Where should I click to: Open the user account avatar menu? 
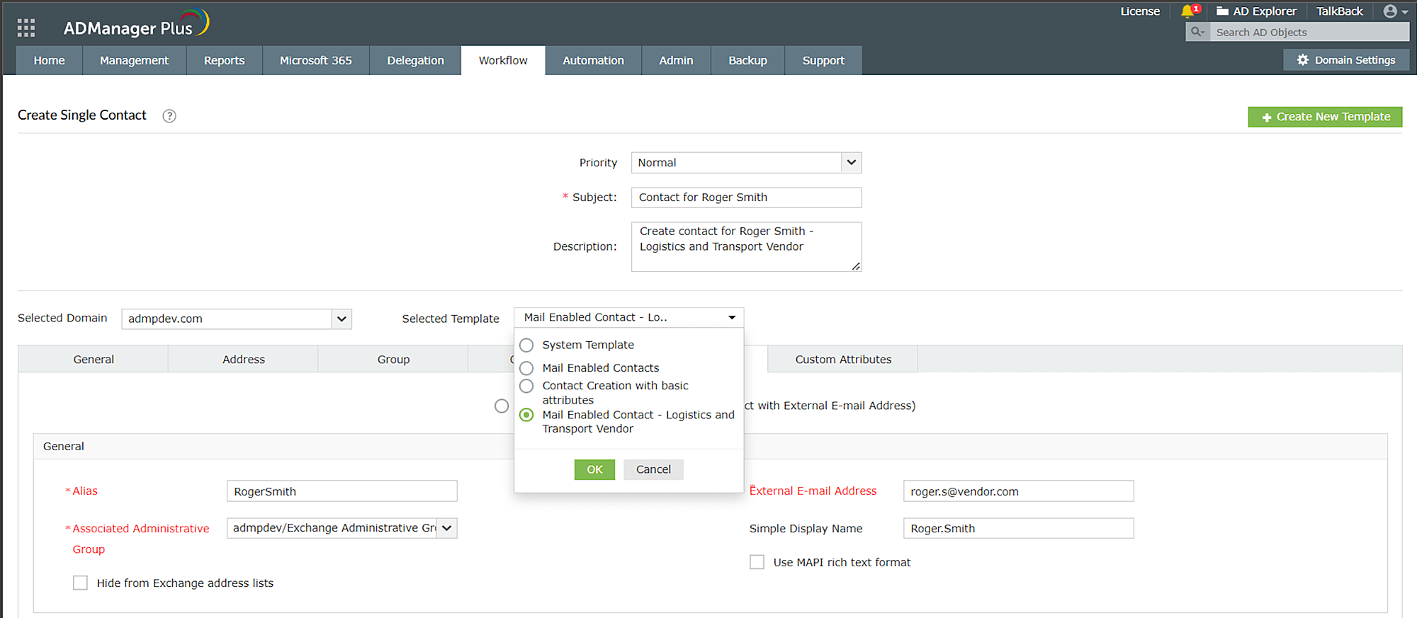[x=1395, y=11]
